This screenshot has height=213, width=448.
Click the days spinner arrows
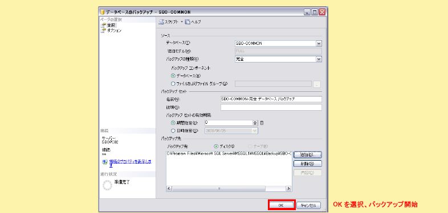coord(255,123)
